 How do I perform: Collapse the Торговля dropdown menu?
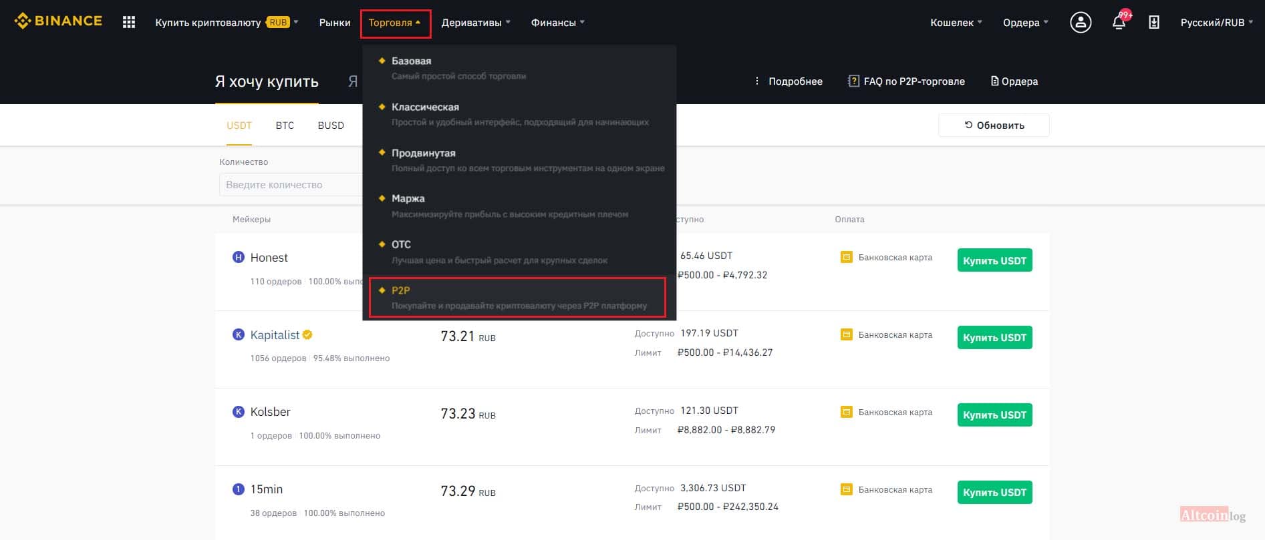coord(395,23)
